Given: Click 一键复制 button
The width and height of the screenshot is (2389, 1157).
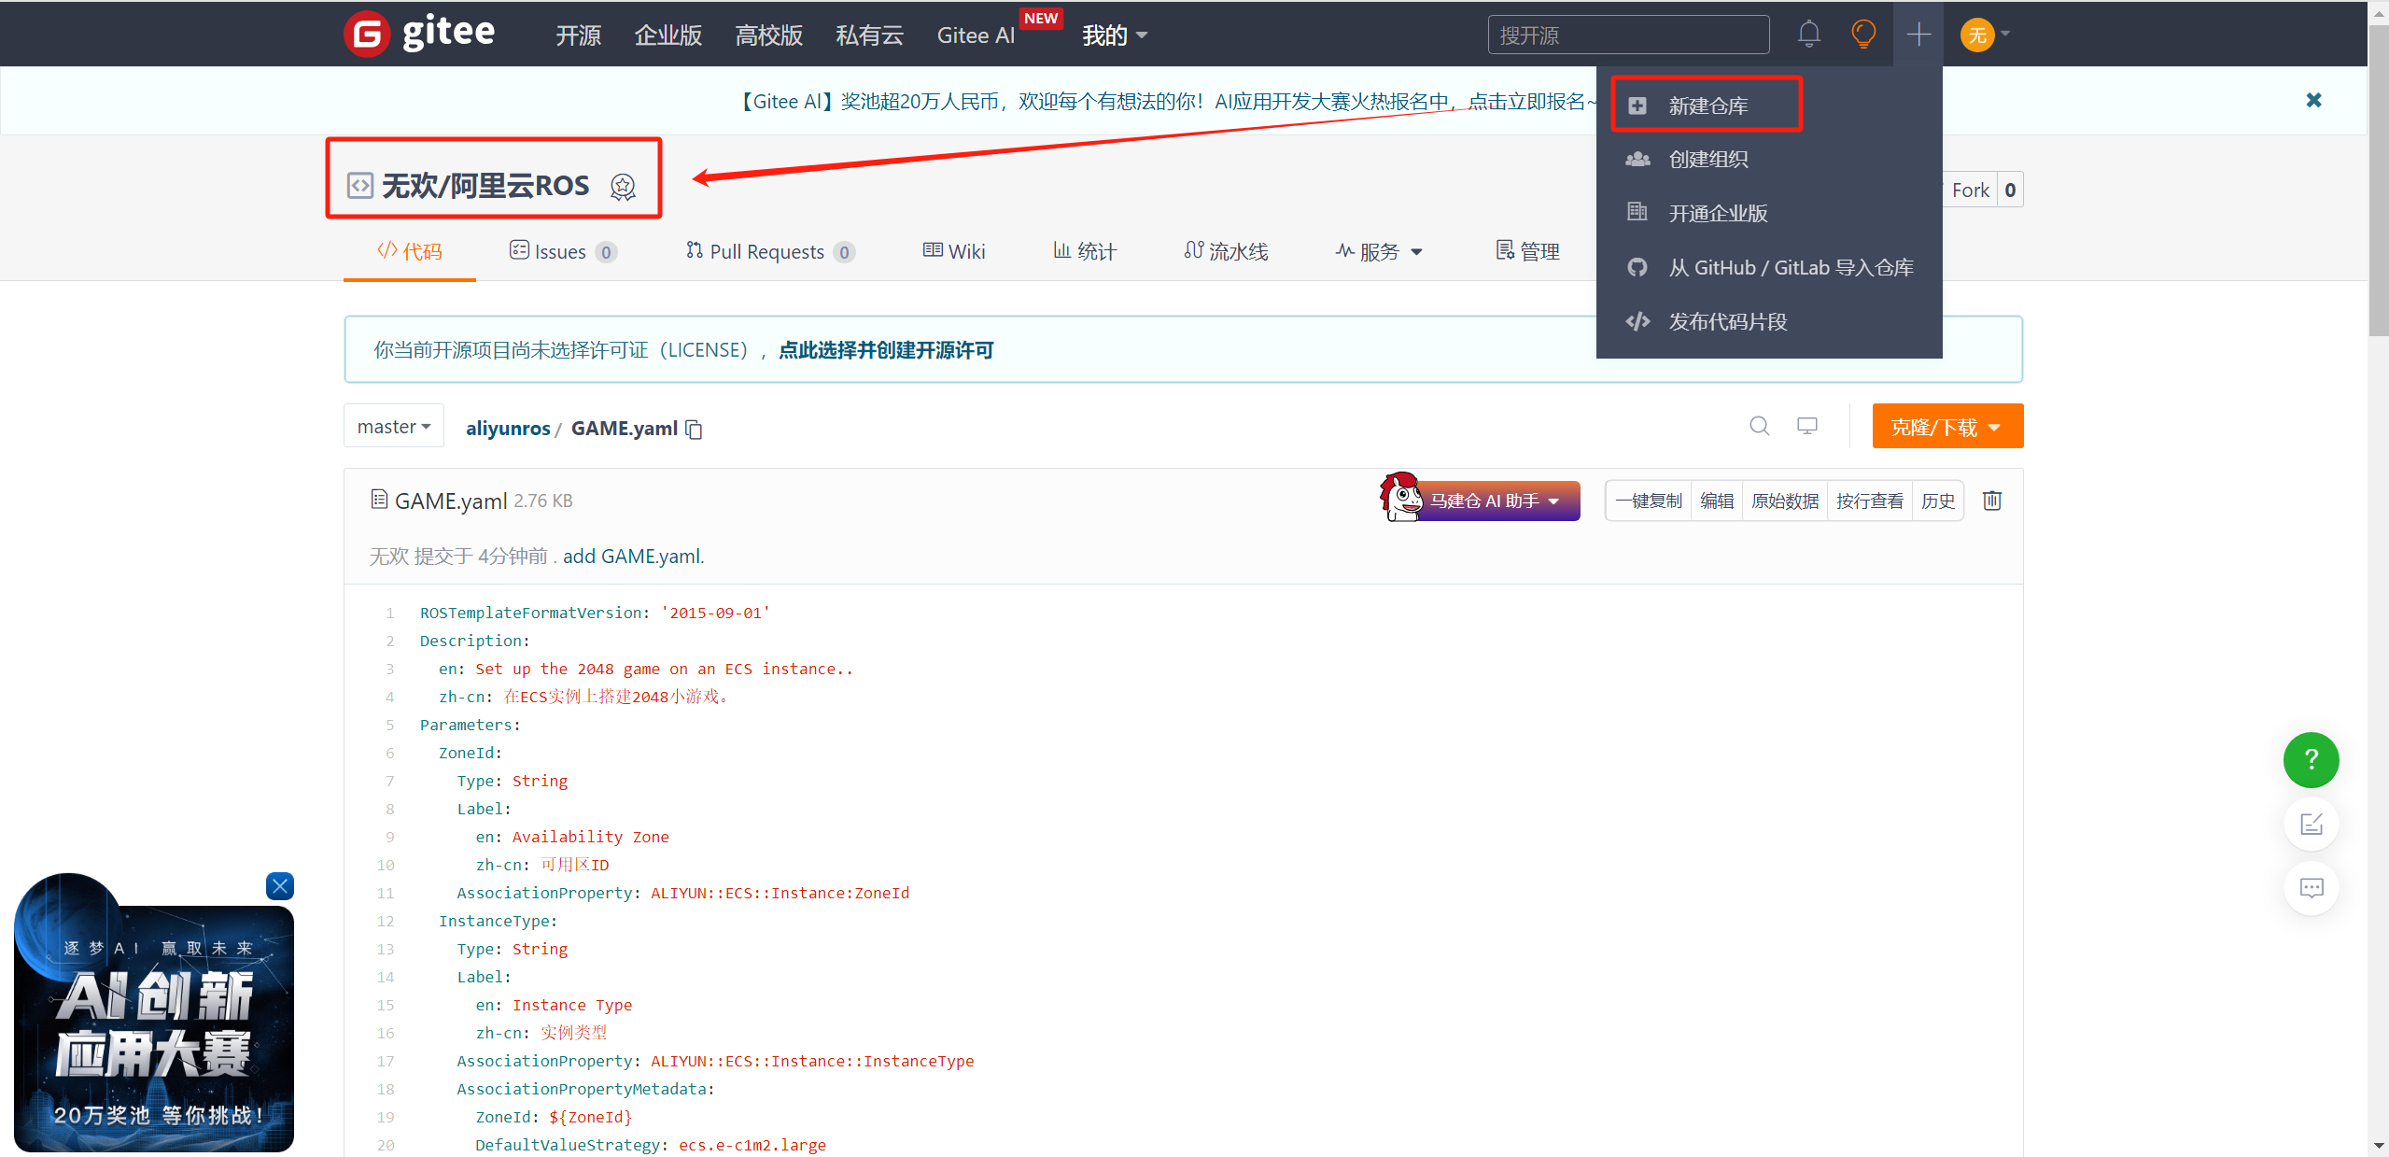Looking at the screenshot, I should [1649, 501].
